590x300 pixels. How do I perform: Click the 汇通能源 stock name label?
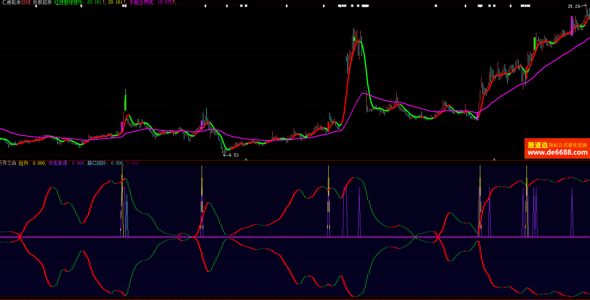(10, 2)
